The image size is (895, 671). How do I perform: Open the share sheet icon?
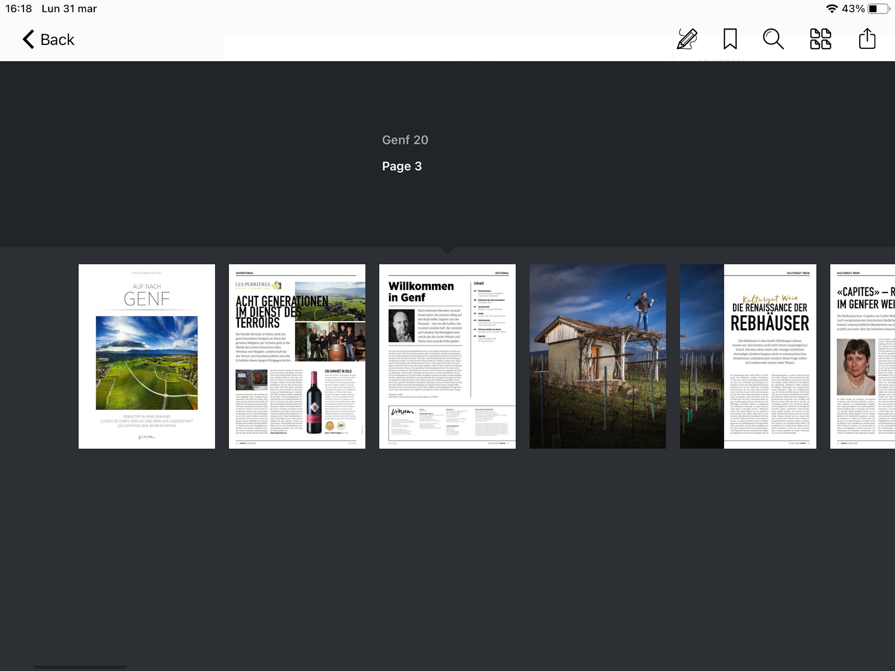[x=867, y=39]
